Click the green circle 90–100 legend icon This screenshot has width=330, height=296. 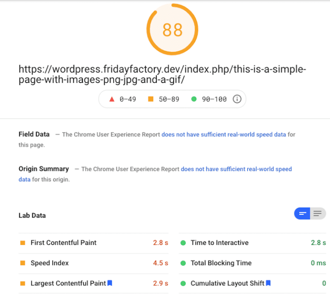[x=194, y=99]
